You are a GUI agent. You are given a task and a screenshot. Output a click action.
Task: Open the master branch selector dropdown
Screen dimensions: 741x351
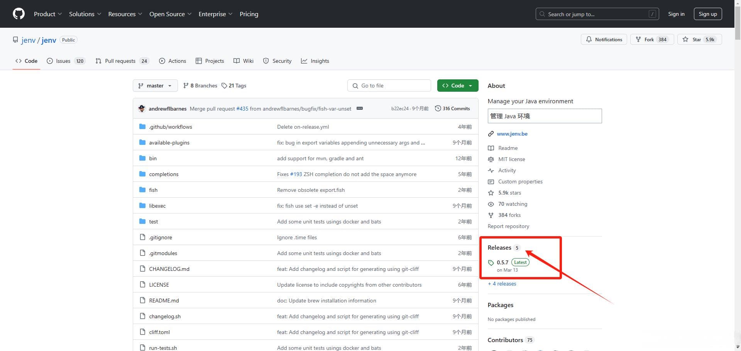pos(155,86)
